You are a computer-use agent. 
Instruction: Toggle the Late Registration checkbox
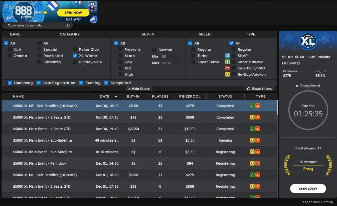point(39,83)
